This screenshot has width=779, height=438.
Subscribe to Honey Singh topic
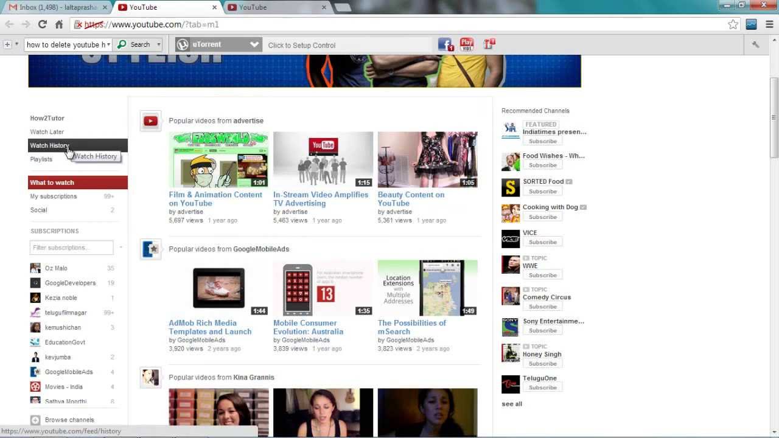click(543, 363)
